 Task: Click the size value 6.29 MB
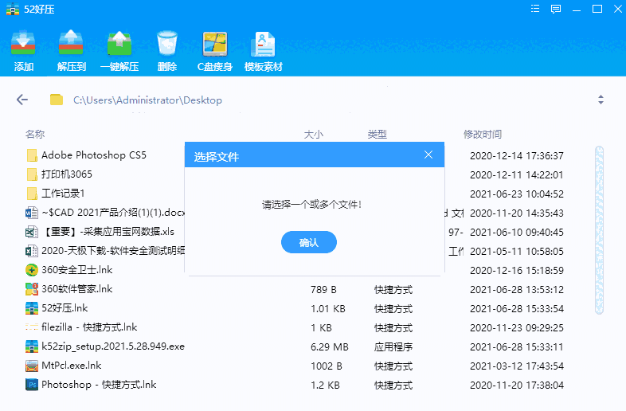tap(330, 347)
